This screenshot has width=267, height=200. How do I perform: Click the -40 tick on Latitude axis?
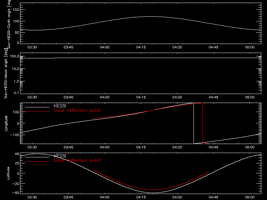[16, 193]
